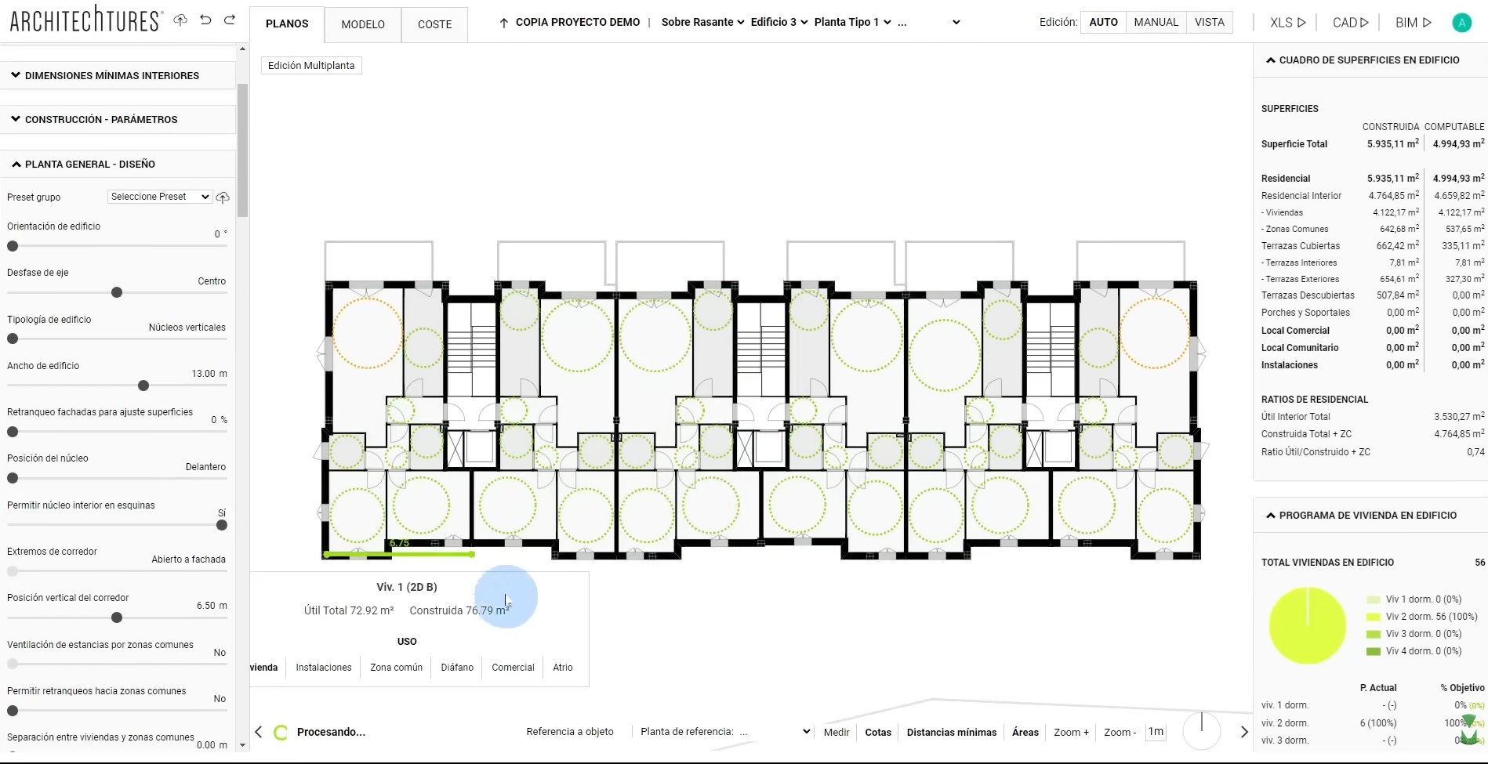Open Sobre Rasante dropdown
Screen dimensions: 1488x764
coord(702,22)
